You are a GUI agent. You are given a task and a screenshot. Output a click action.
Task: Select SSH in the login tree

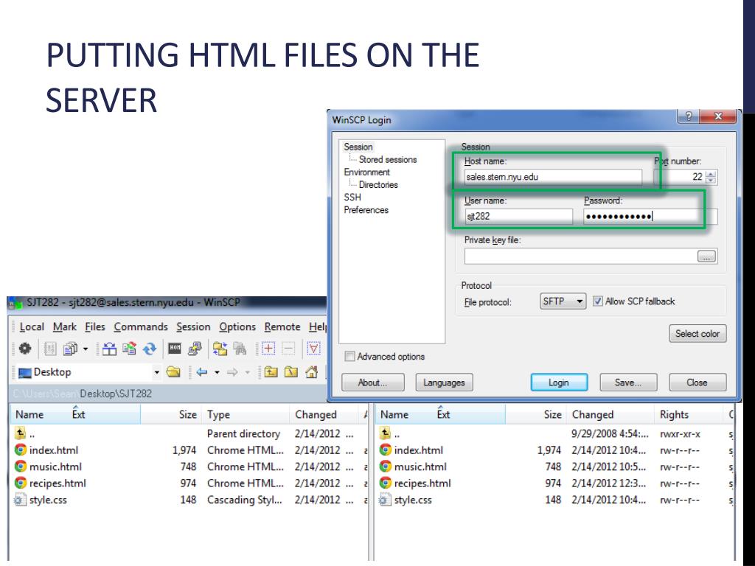(352, 197)
